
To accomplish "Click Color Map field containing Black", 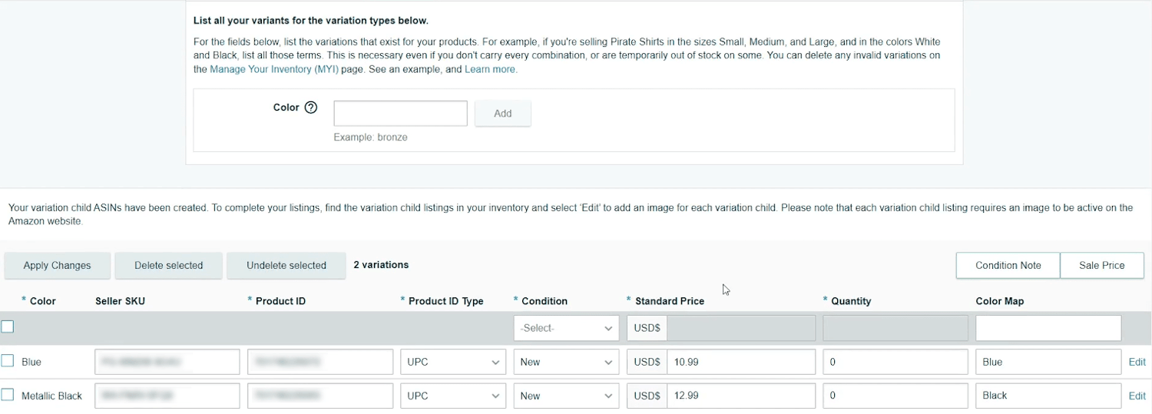I will pyautogui.click(x=1048, y=396).
